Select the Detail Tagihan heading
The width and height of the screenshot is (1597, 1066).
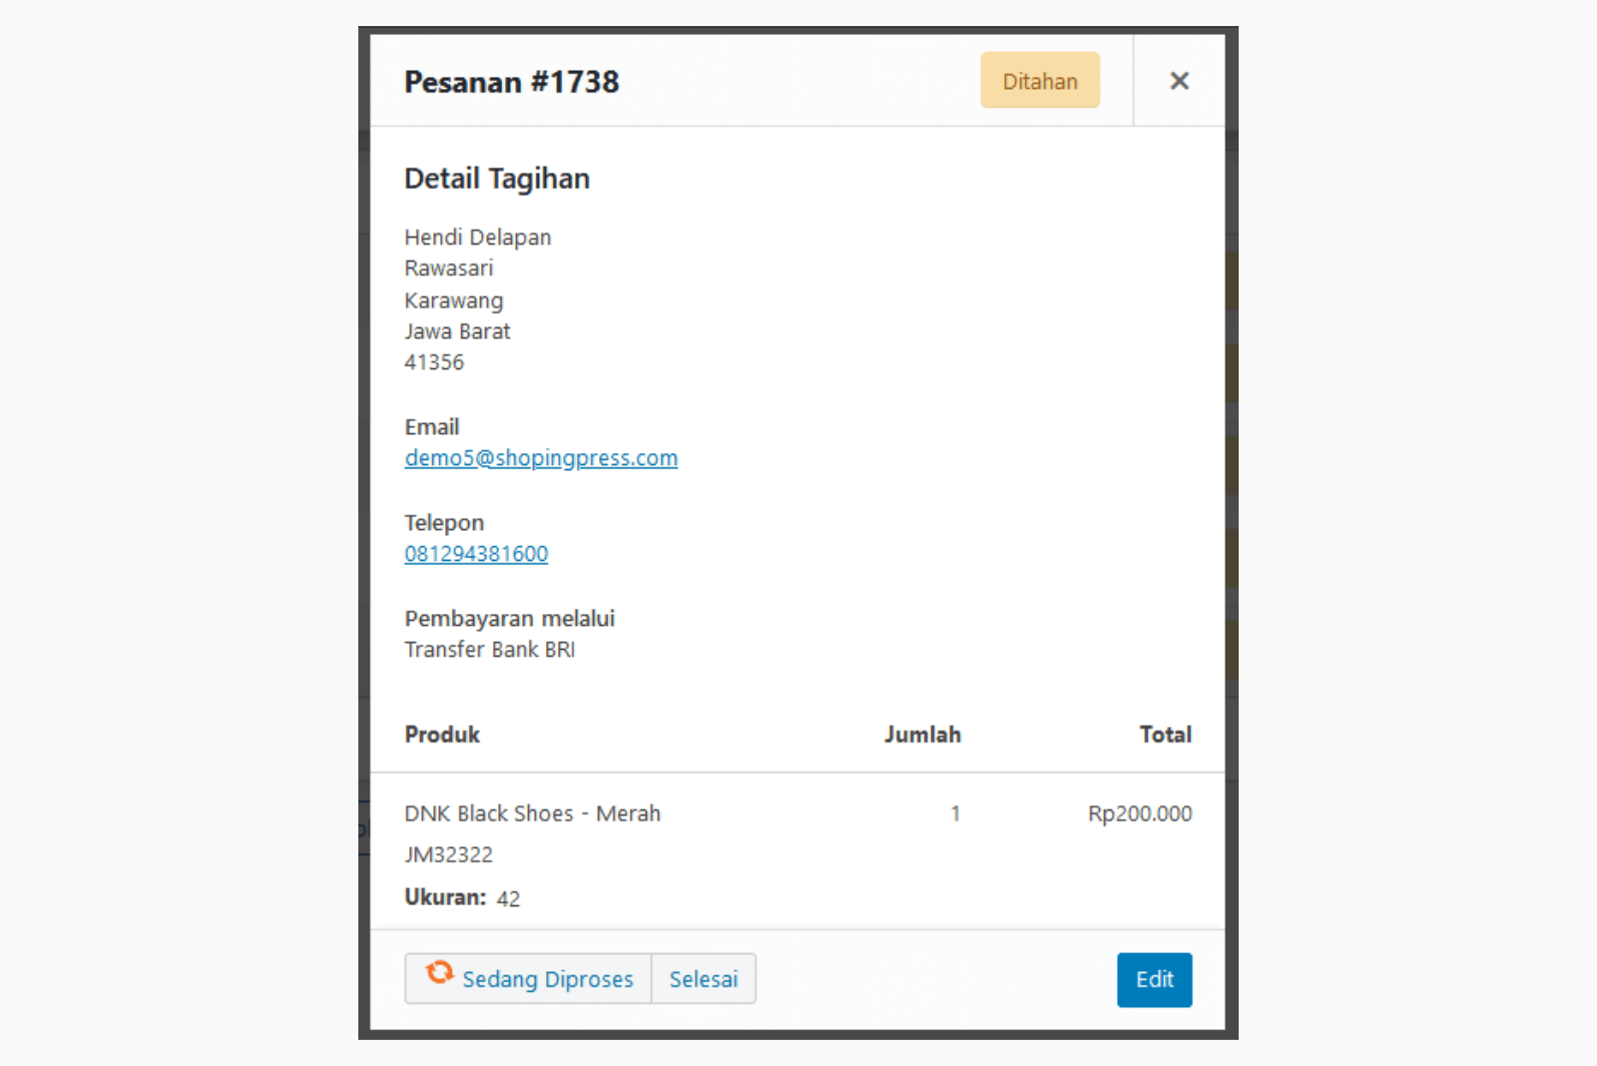497,179
